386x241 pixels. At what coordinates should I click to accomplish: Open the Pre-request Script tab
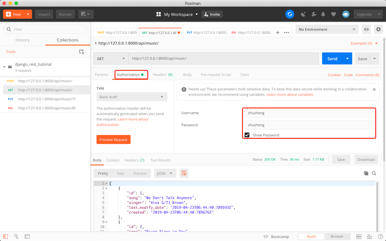216,75
